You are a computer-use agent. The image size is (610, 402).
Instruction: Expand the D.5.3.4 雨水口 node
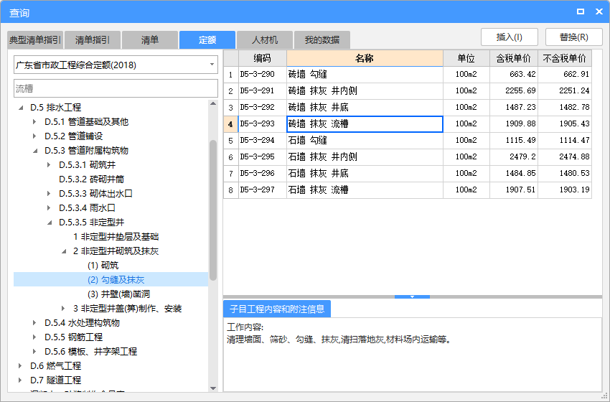pyautogui.click(x=49, y=208)
